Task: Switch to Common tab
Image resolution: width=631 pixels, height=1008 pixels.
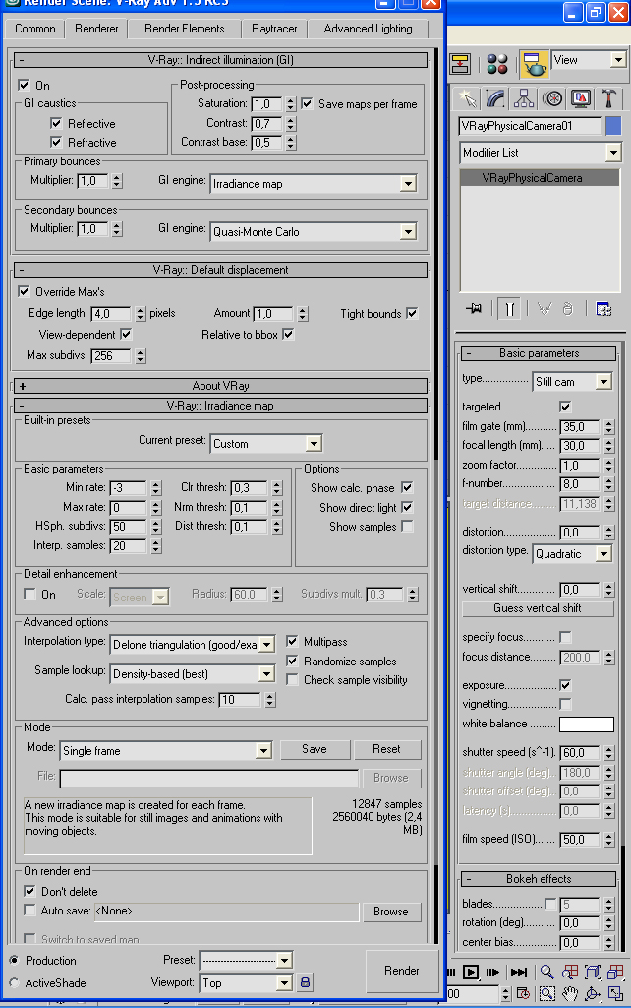Action: [35, 29]
